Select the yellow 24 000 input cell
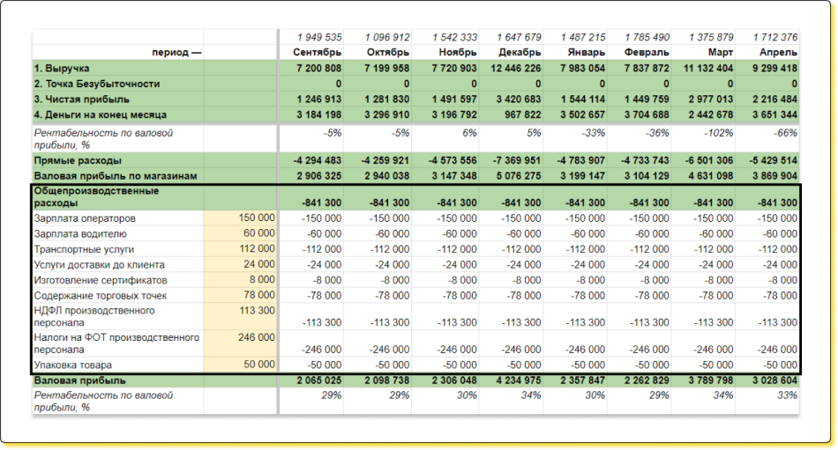 (240, 264)
